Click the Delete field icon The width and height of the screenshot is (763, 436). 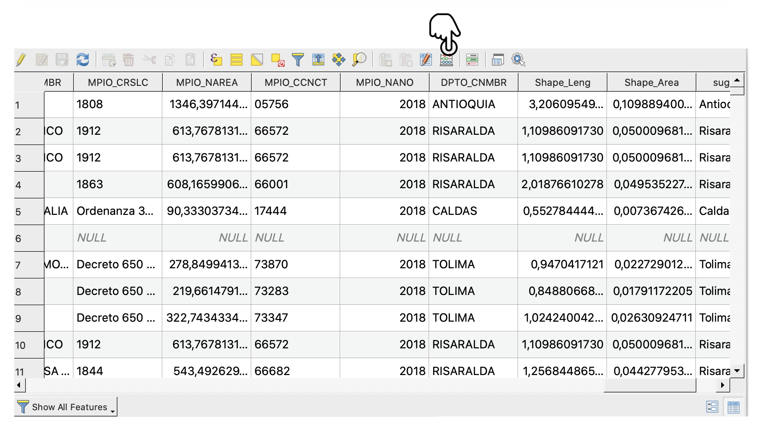(x=406, y=59)
